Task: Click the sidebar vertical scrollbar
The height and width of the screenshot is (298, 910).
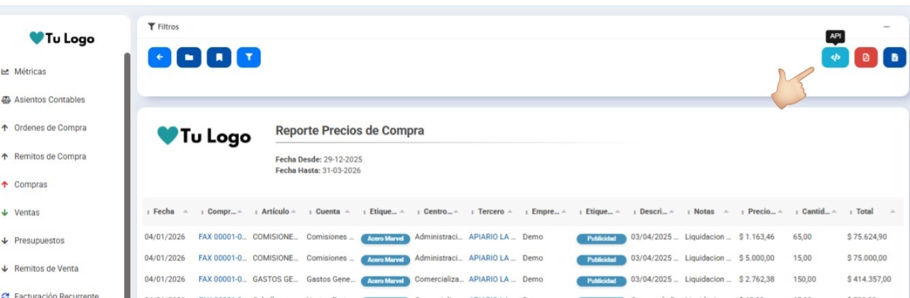Action: pyautogui.click(x=127, y=174)
